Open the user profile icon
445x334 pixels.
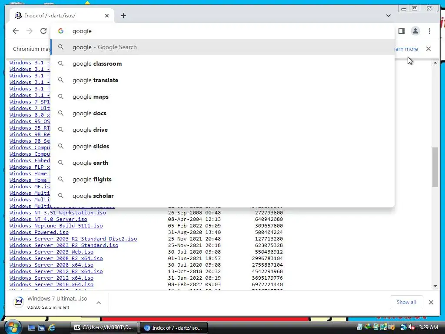click(415, 31)
